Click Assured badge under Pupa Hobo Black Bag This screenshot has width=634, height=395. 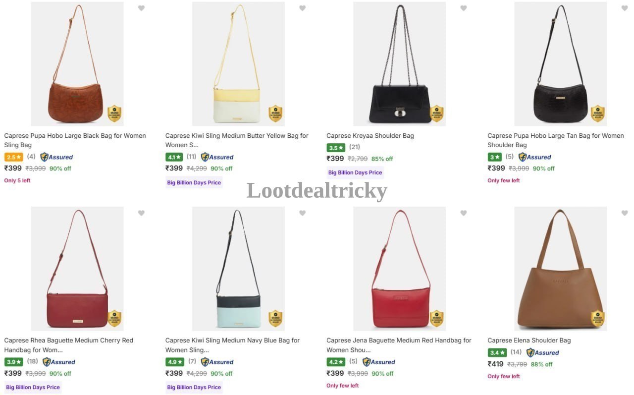[x=56, y=157]
